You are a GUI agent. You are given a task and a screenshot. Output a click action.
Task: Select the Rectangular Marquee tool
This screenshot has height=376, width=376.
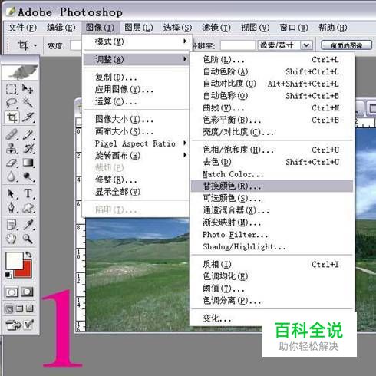coord(12,89)
